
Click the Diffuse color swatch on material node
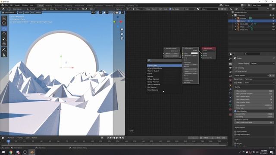click(x=194, y=53)
